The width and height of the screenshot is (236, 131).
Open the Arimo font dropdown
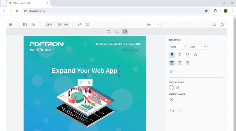coord(178,47)
